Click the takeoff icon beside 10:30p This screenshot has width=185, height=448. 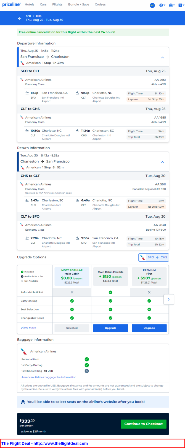[x=27, y=131]
